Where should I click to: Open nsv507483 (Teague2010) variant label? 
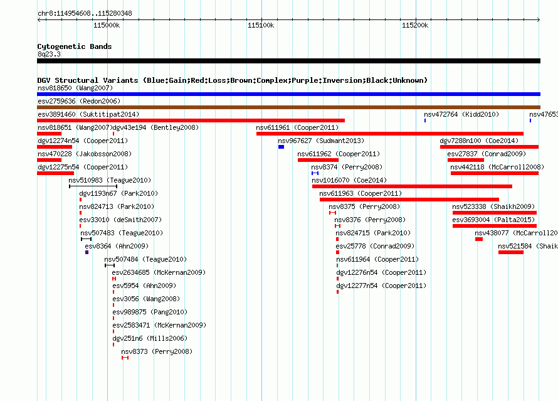coord(122,233)
